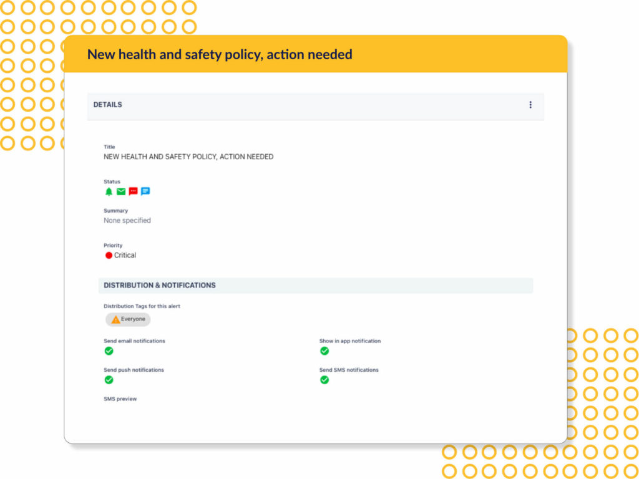This screenshot has height=479, width=639.
Task: Toggle the Send email notifications checkmark
Action: coord(109,351)
